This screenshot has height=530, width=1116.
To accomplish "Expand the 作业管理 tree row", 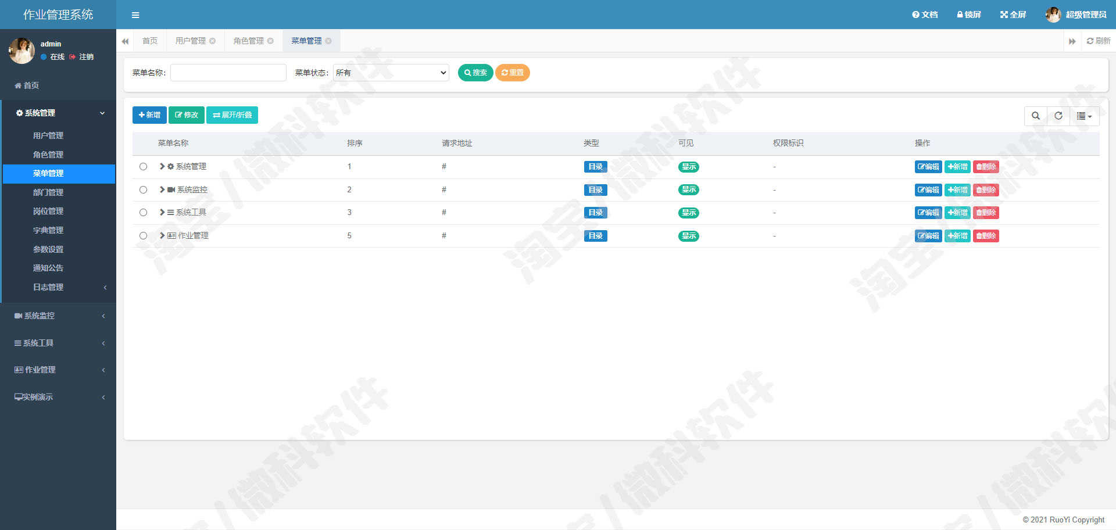I will click(162, 235).
